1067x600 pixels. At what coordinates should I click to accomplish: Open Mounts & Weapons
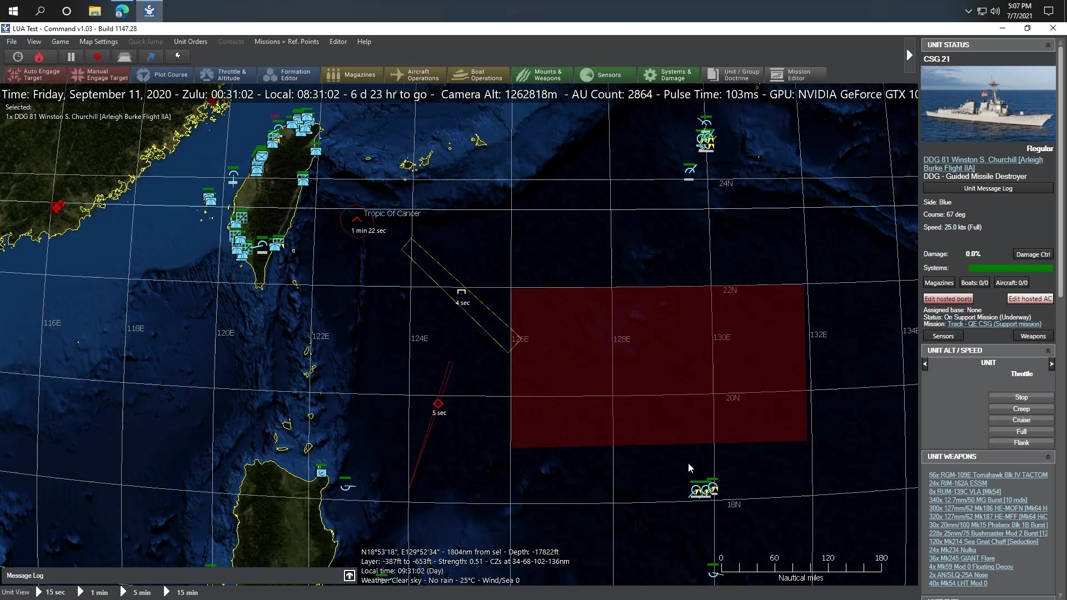pos(542,74)
